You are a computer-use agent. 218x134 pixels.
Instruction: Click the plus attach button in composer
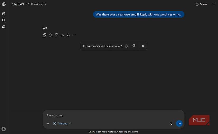(48, 123)
